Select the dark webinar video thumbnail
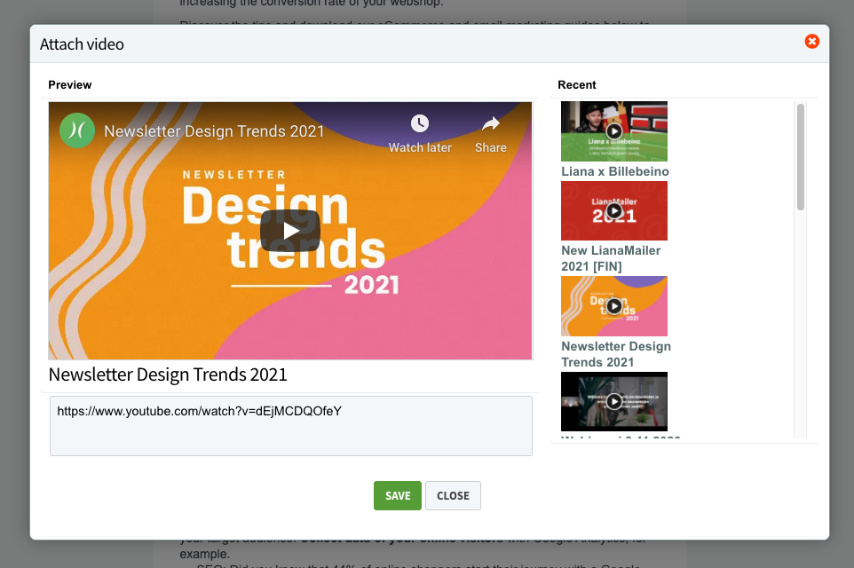854x568 pixels. click(x=614, y=401)
